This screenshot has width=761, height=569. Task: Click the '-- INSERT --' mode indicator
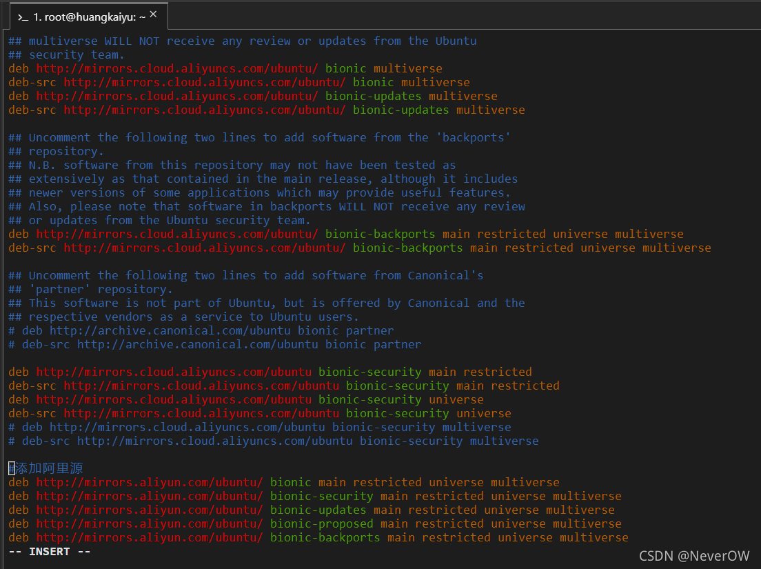coord(50,552)
